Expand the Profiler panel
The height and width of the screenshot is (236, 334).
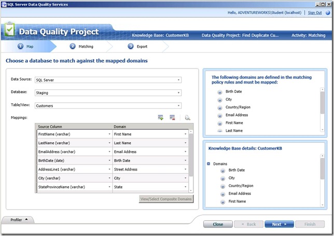click(x=20, y=220)
